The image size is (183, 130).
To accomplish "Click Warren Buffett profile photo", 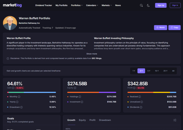I will point(10,23).
